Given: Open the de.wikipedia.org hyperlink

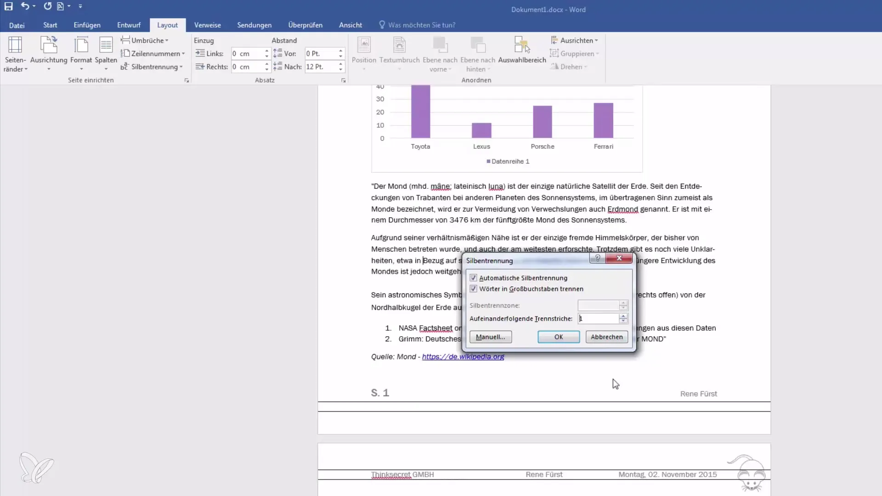Looking at the screenshot, I should click(463, 357).
